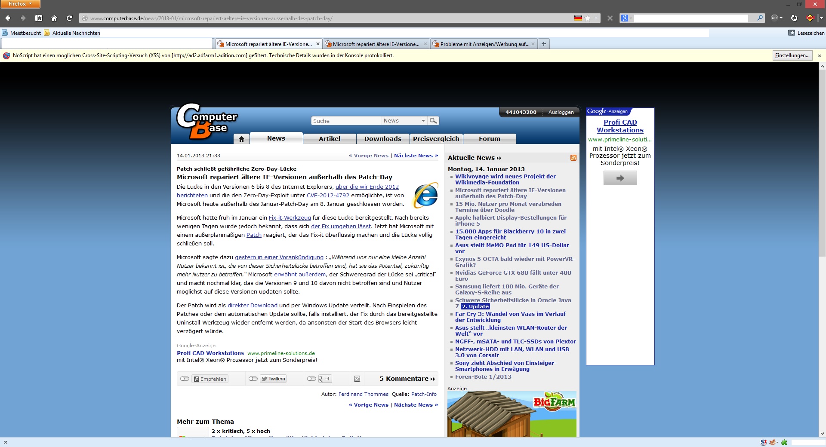This screenshot has width=826, height=447.
Task: Switch to first Microsoft repariert tab
Action: point(268,44)
